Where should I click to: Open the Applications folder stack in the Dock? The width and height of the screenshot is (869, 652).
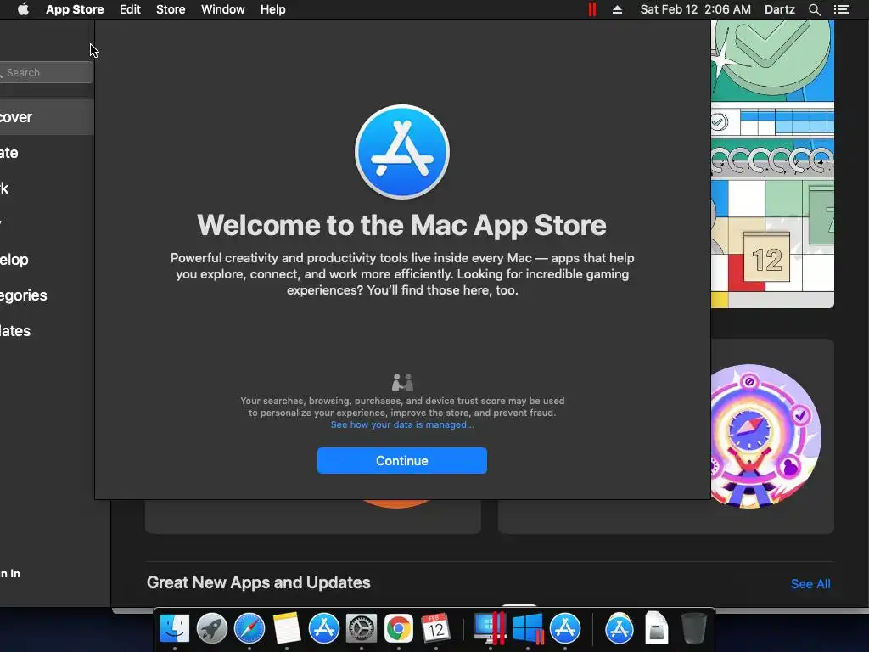(x=619, y=629)
